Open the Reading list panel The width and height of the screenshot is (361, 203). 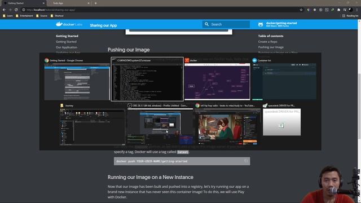click(350, 16)
